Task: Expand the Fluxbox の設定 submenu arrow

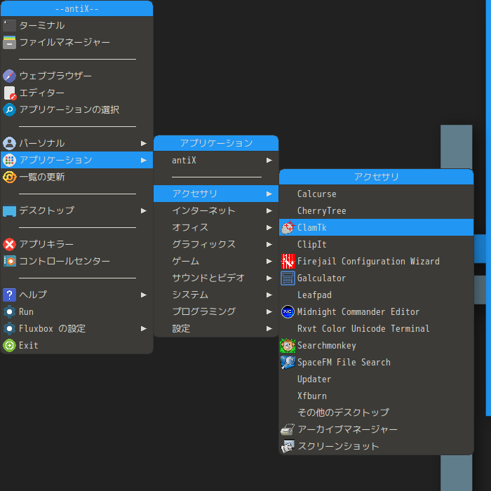Action: point(144,328)
